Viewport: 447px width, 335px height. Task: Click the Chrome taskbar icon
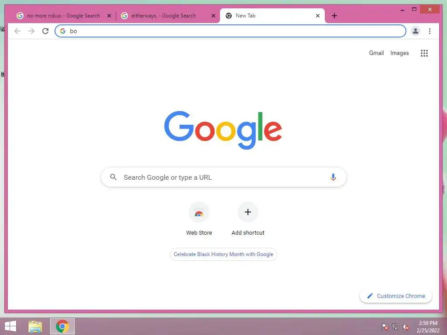(62, 326)
